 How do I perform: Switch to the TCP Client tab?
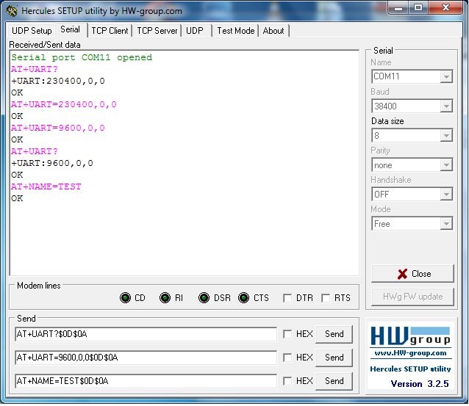[x=110, y=31]
